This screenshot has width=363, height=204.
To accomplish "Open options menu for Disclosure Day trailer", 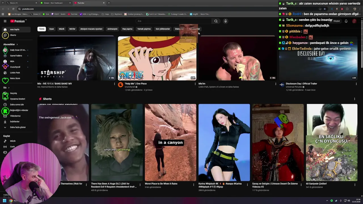I will 356,84.
